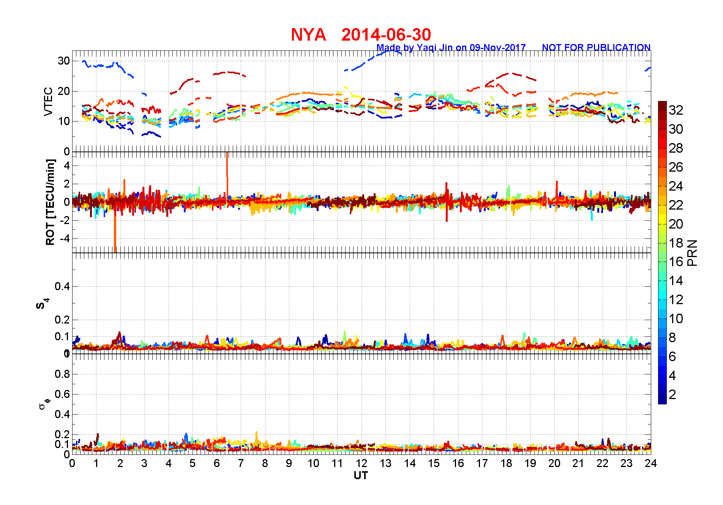This screenshot has height=505, width=723.
Task: Click the plot title "NYA 2014-06-30"
Action: [361, 35]
